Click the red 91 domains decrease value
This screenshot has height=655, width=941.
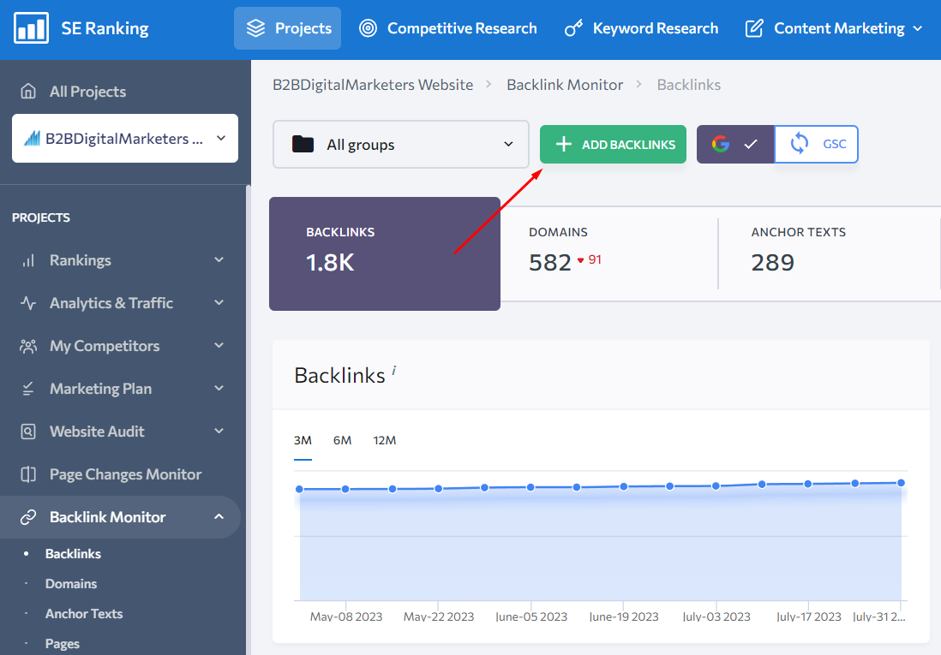click(x=595, y=259)
